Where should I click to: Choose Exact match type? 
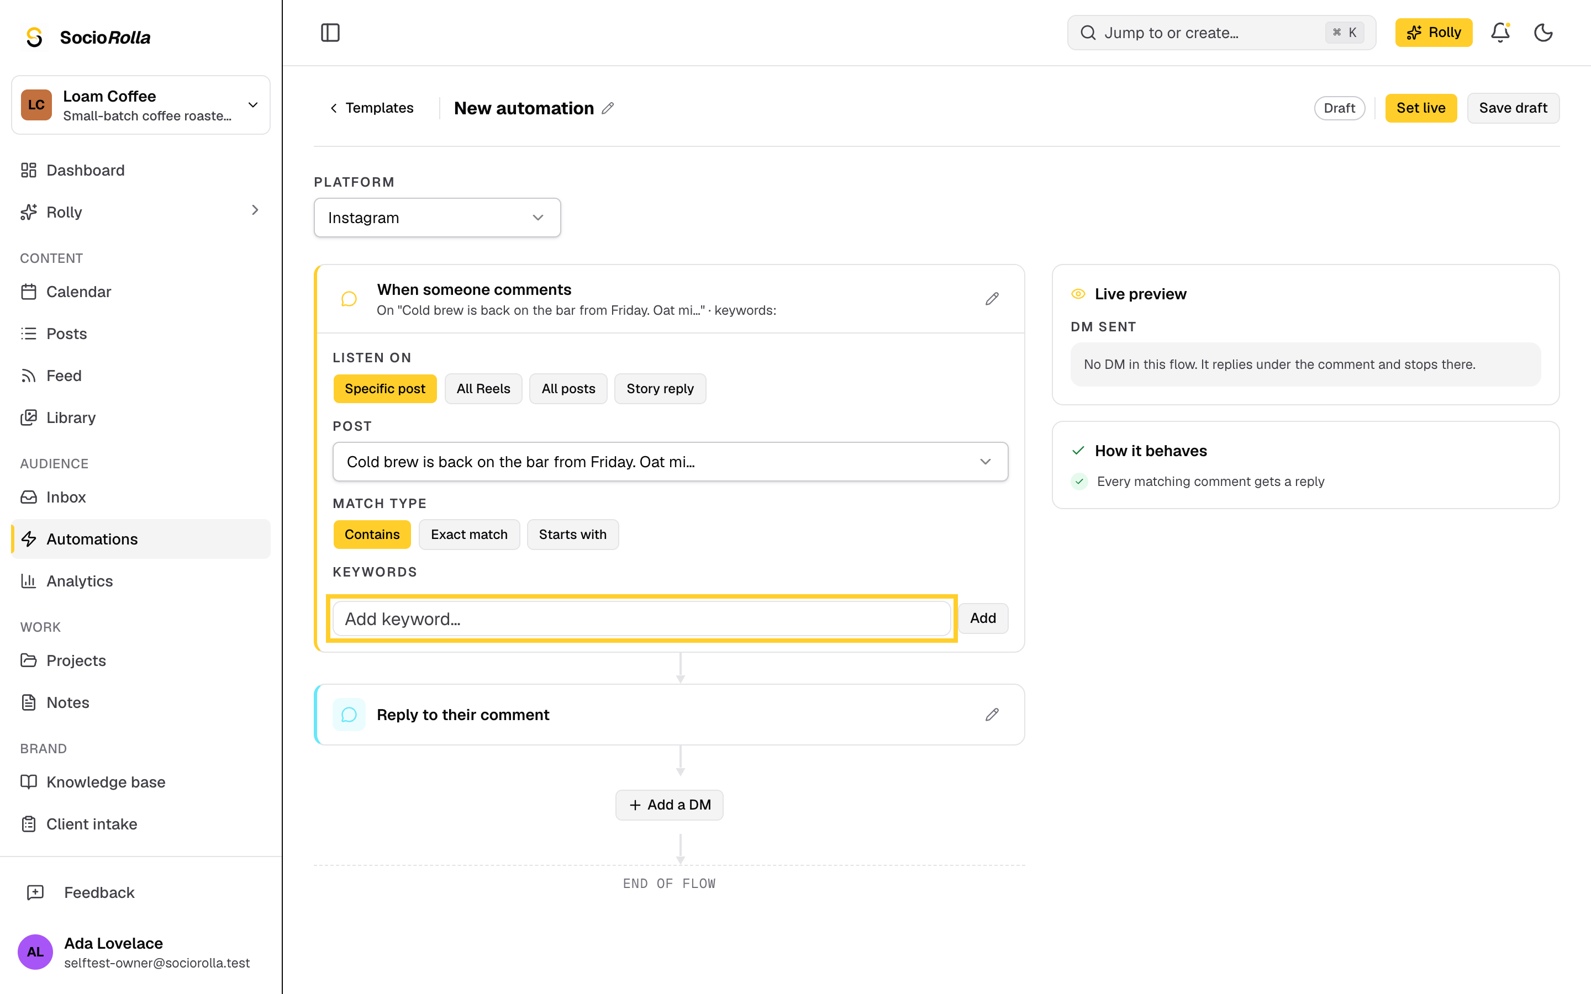[470, 535]
